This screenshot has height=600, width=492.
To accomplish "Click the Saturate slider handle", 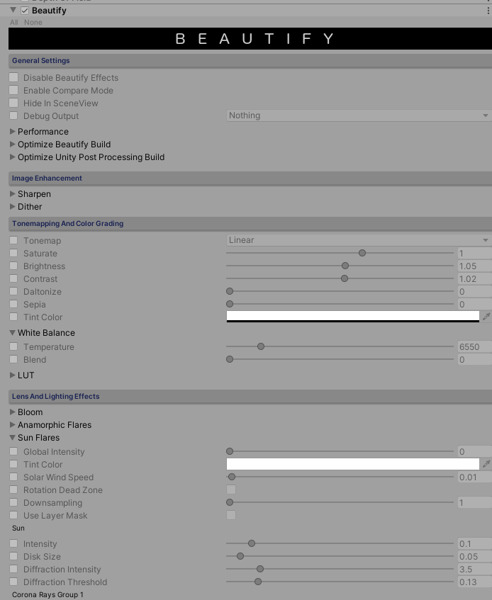I will click(x=362, y=253).
